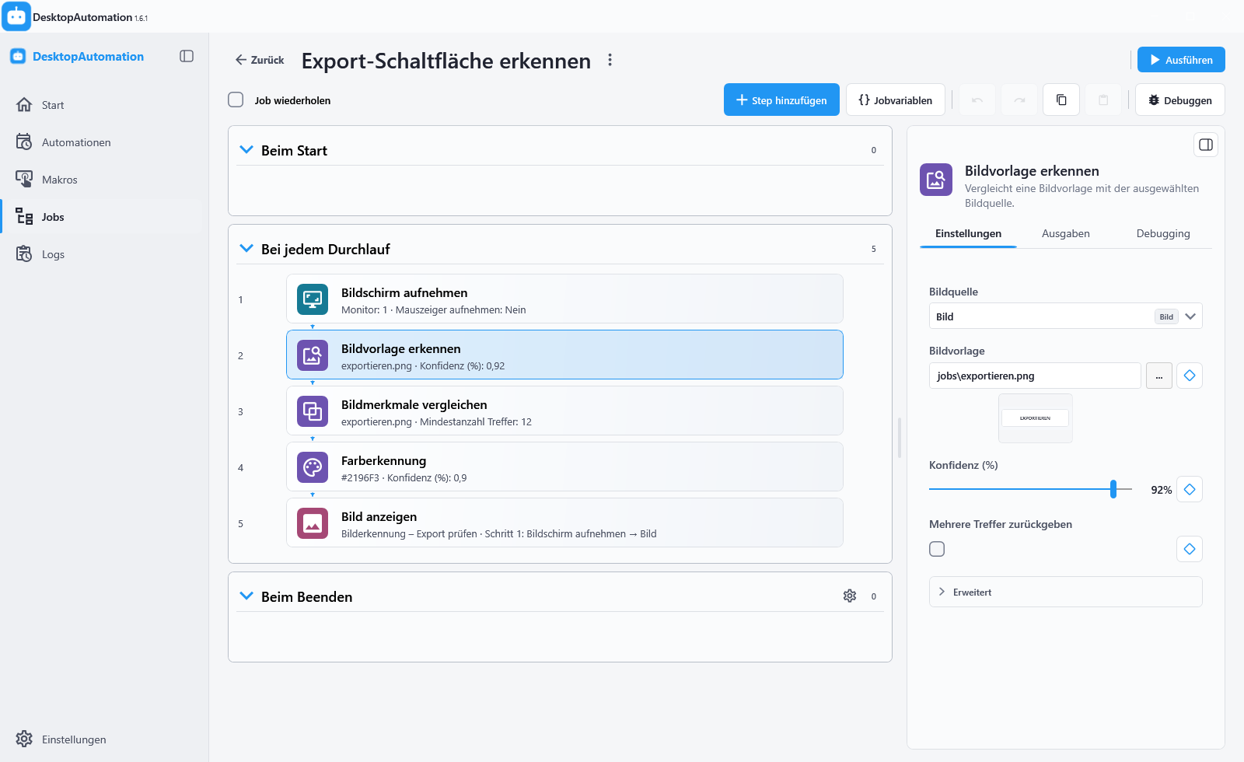Switch to the Debugging tab
Image resolution: width=1244 pixels, height=762 pixels.
pyautogui.click(x=1163, y=233)
